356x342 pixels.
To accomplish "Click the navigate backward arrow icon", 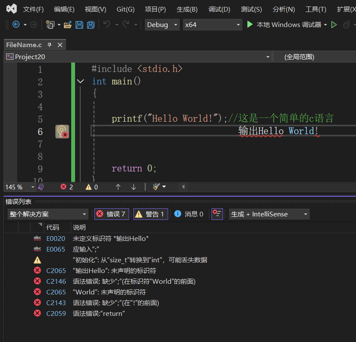I will pos(16,25).
